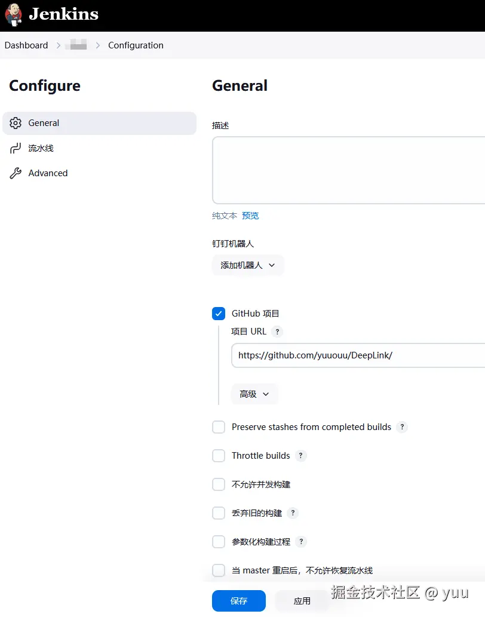
Task: Expand the 高级 section under 项目 URL
Action: (x=254, y=394)
